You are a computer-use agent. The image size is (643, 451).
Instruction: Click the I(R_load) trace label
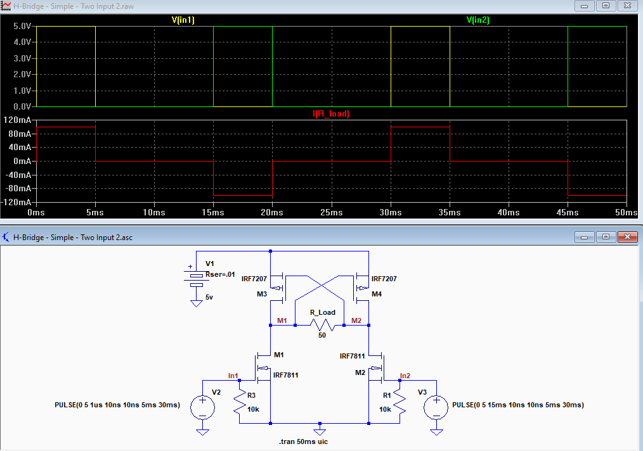click(x=331, y=113)
